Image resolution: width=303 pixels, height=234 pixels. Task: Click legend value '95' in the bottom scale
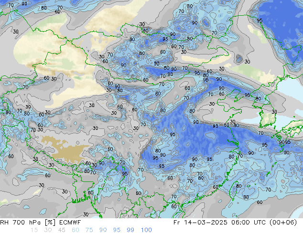(x=117, y=230)
